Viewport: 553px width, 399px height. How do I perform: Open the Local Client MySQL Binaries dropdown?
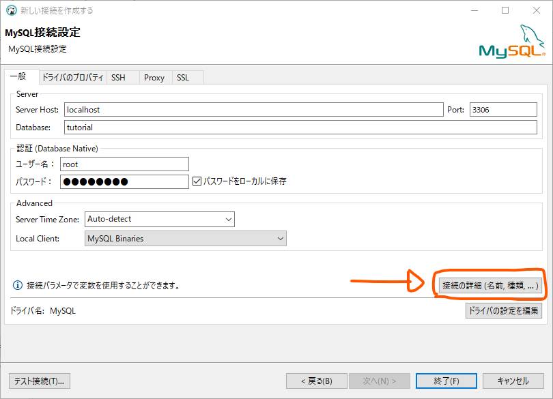click(186, 239)
